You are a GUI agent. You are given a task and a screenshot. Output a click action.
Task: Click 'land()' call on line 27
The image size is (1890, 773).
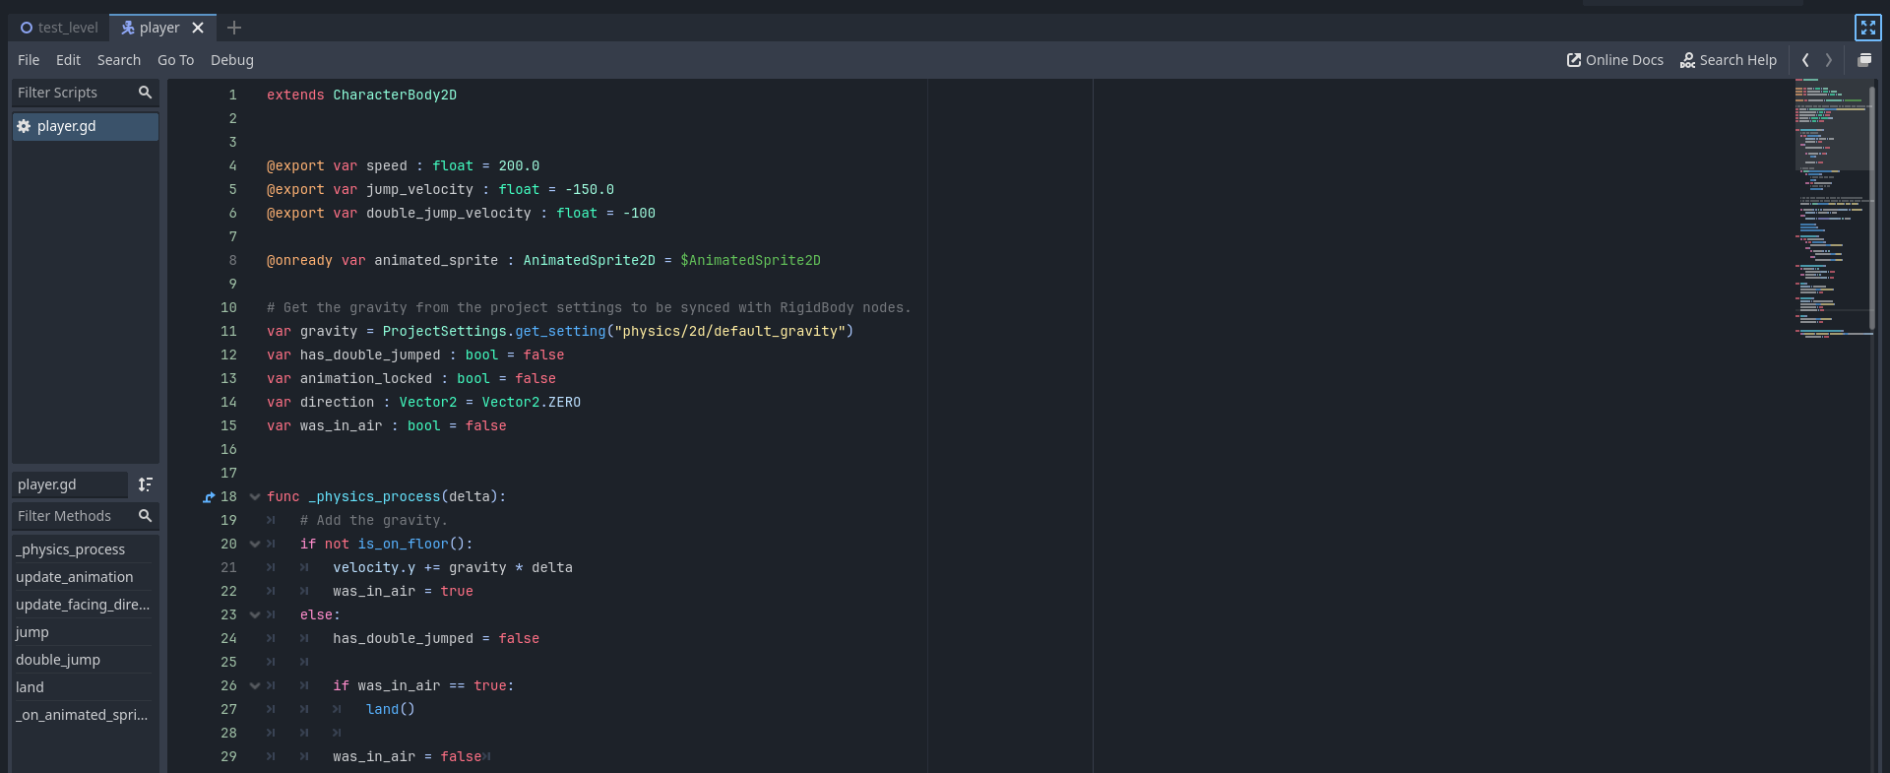pyautogui.click(x=391, y=710)
